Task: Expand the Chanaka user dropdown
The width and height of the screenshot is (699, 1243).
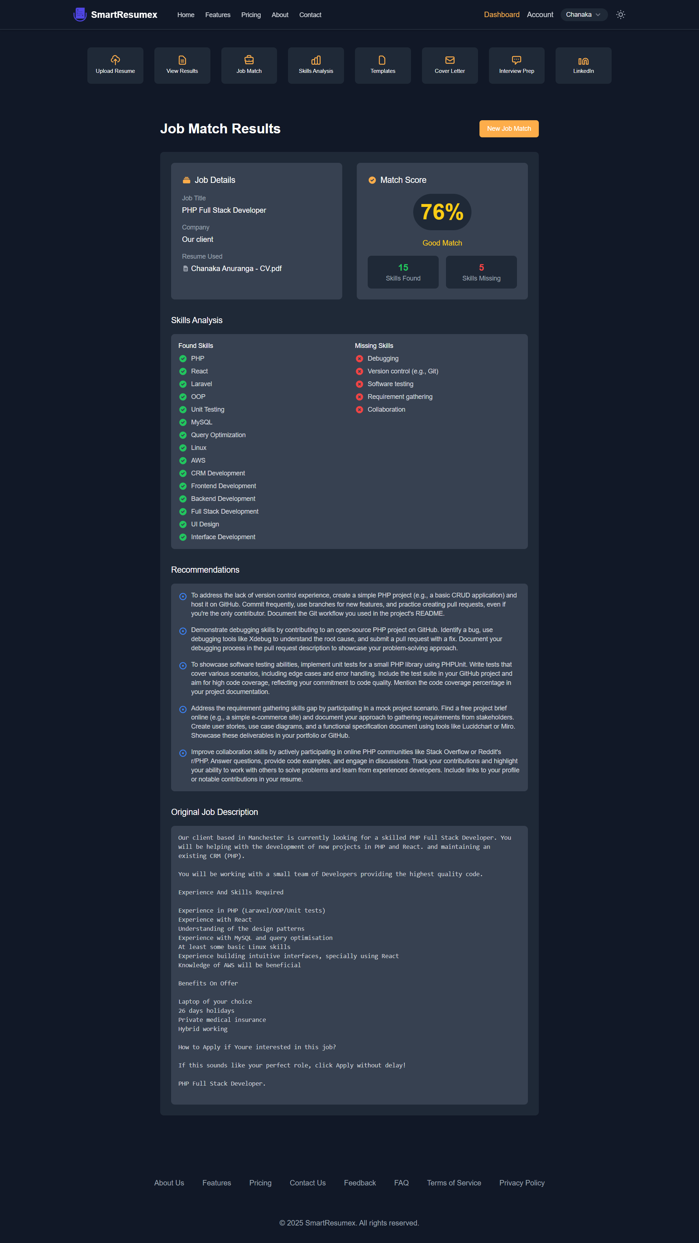Action: 583,15
